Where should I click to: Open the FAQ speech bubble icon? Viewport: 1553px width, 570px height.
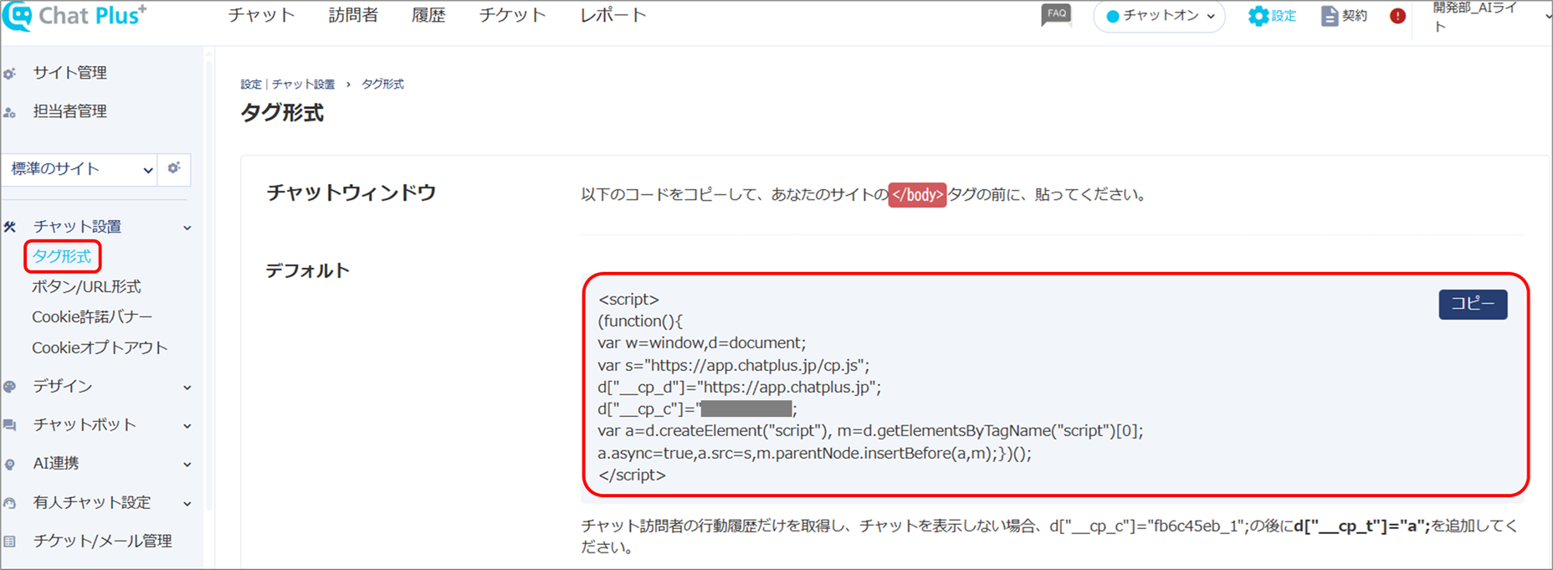click(1056, 15)
